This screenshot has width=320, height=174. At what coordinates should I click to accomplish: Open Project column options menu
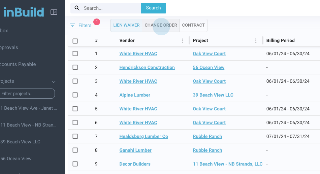(x=256, y=41)
